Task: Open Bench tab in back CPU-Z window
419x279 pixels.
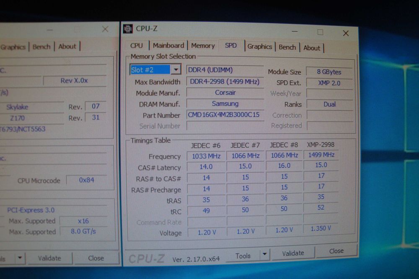Action: (41, 47)
